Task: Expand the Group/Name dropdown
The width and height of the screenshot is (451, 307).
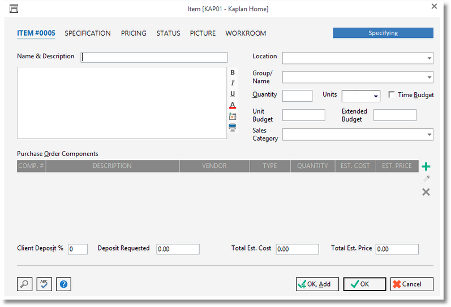Action: 429,77
